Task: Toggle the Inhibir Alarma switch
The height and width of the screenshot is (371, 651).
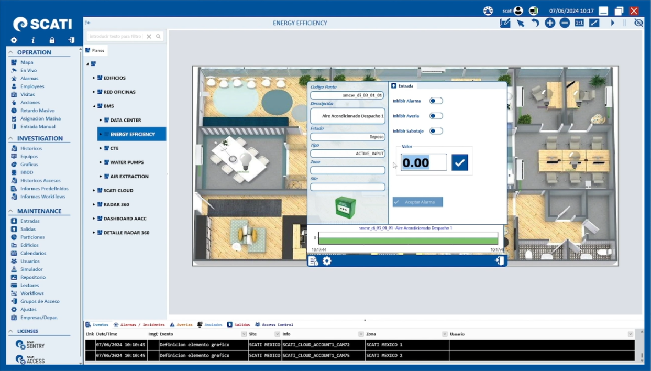Action: point(436,101)
